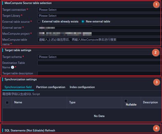Click the orange number 2 callout badge

[x=156, y=53]
